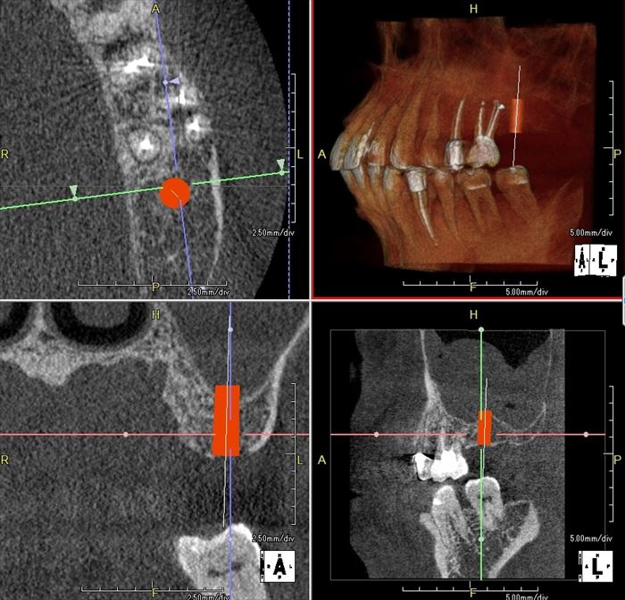Select the orange implant cylinder in the 3D rendering
Screen dimensions: 625x600
point(518,116)
